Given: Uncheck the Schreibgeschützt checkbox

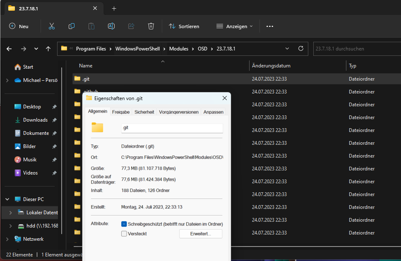Looking at the screenshot, I should coord(124,223).
